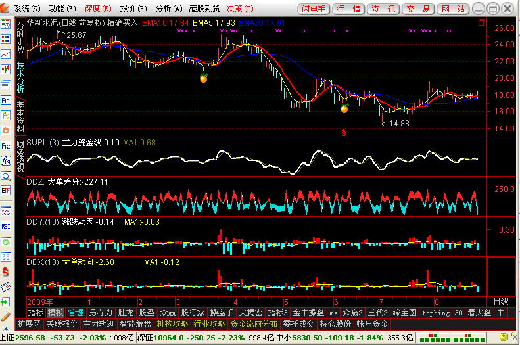The height and width of the screenshot is (345, 520).
Task: Switch to the 分时走势 vertical tab
Action: (x=20, y=37)
